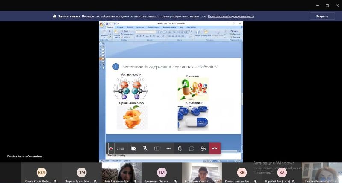Click the warning icon in recording banner

tap(55, 16)
